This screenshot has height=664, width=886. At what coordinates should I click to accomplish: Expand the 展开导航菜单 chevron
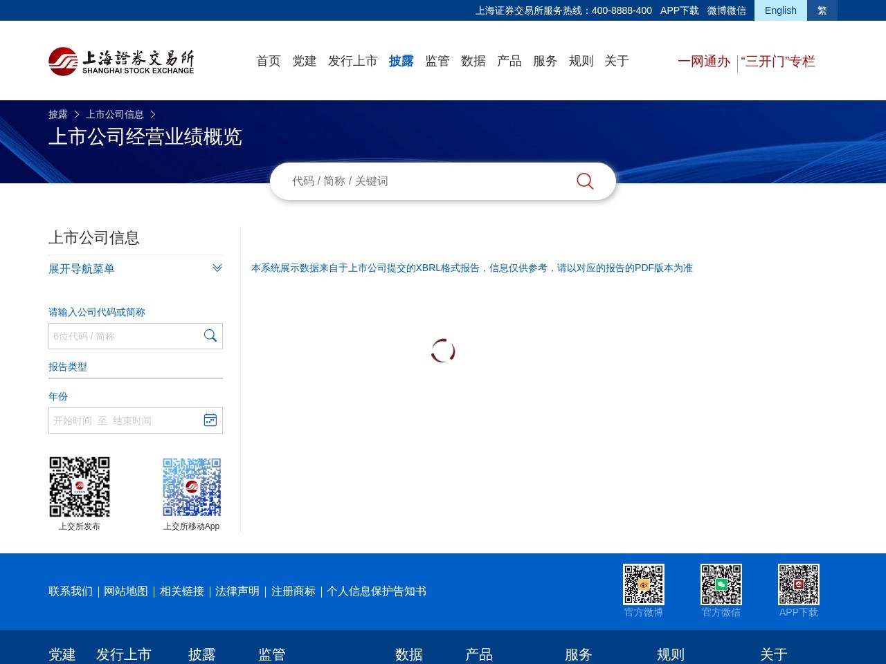click(217, 268)
